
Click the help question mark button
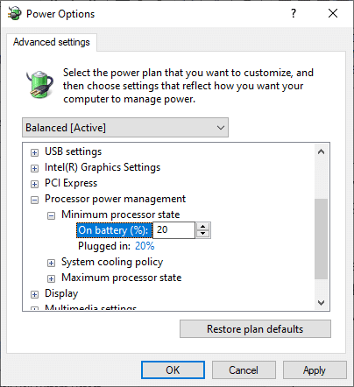[294, 13]
